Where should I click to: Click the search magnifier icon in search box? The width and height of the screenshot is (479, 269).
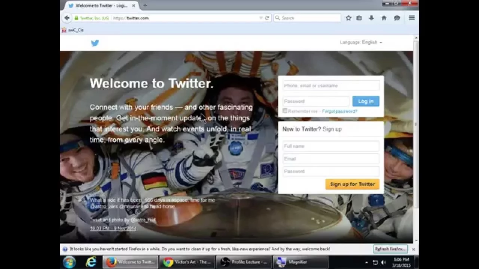[277, 18]
